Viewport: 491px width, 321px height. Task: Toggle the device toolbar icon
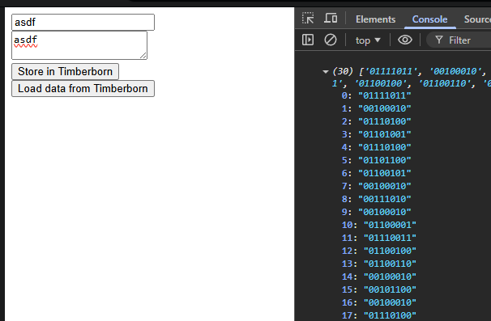[x=331, y=19]
